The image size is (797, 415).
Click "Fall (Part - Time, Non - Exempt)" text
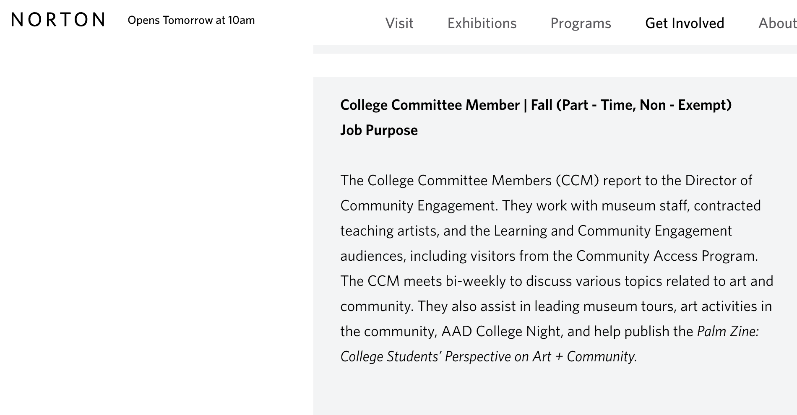tap(631, 105)
